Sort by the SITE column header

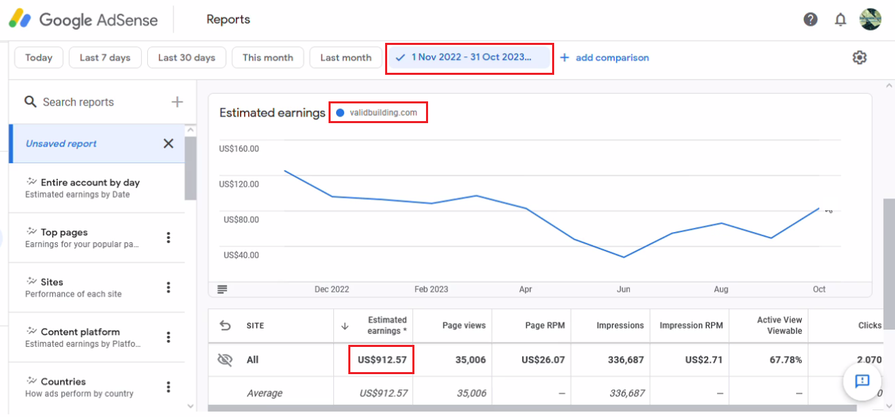click(255, 326)
